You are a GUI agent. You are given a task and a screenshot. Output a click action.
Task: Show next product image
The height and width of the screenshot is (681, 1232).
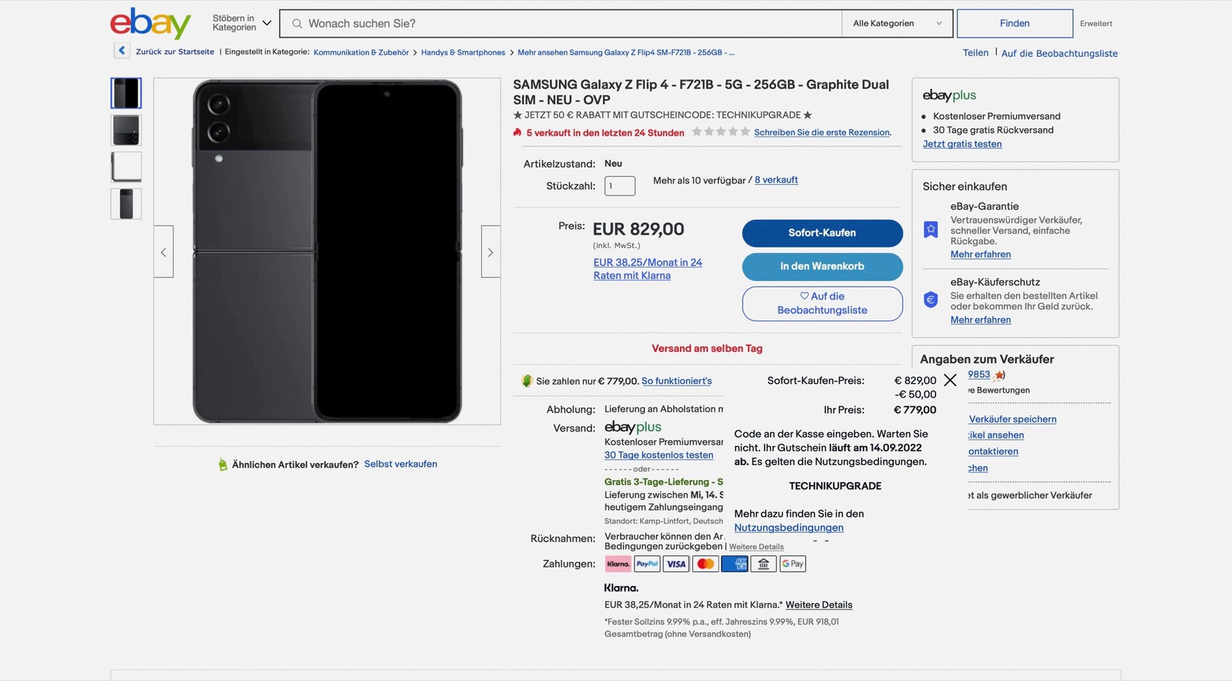(x=491, y=251)
